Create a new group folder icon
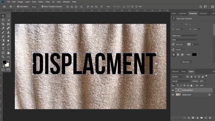The width and height of the screenshot is (215, 121). point(202,118)
